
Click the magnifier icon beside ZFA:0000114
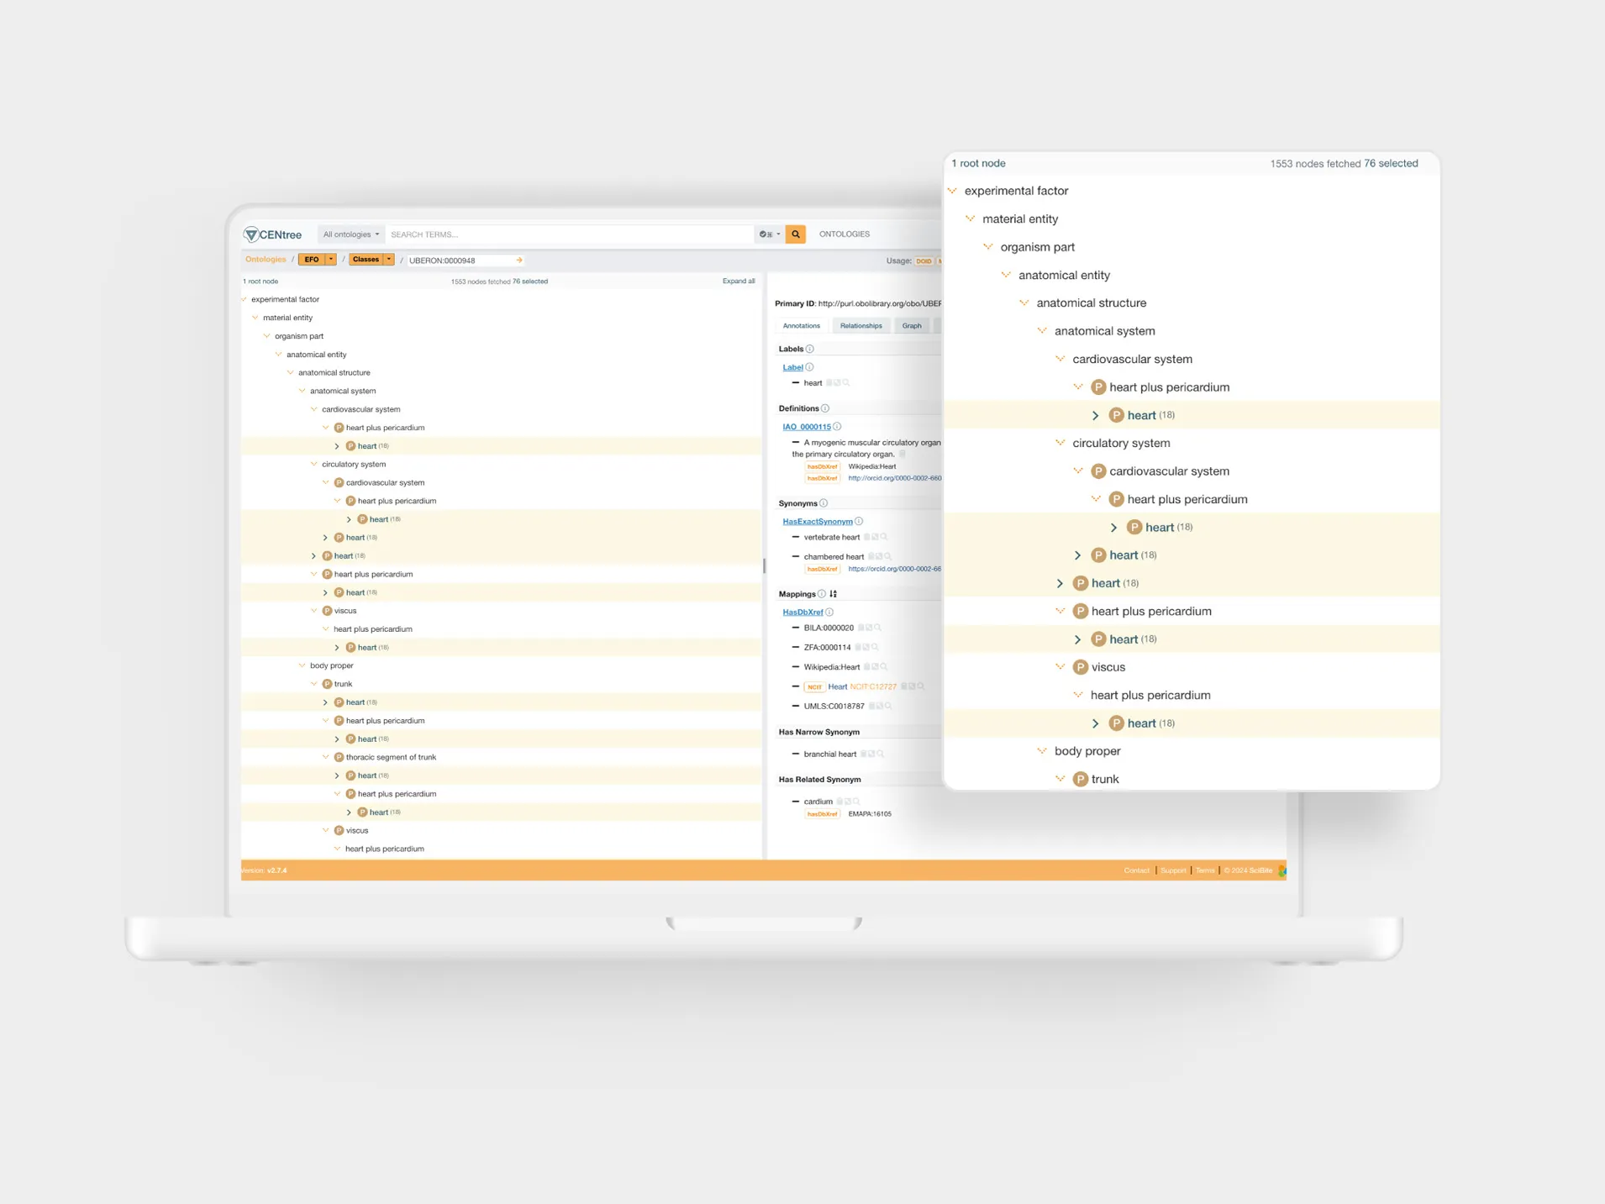(876, 647)
